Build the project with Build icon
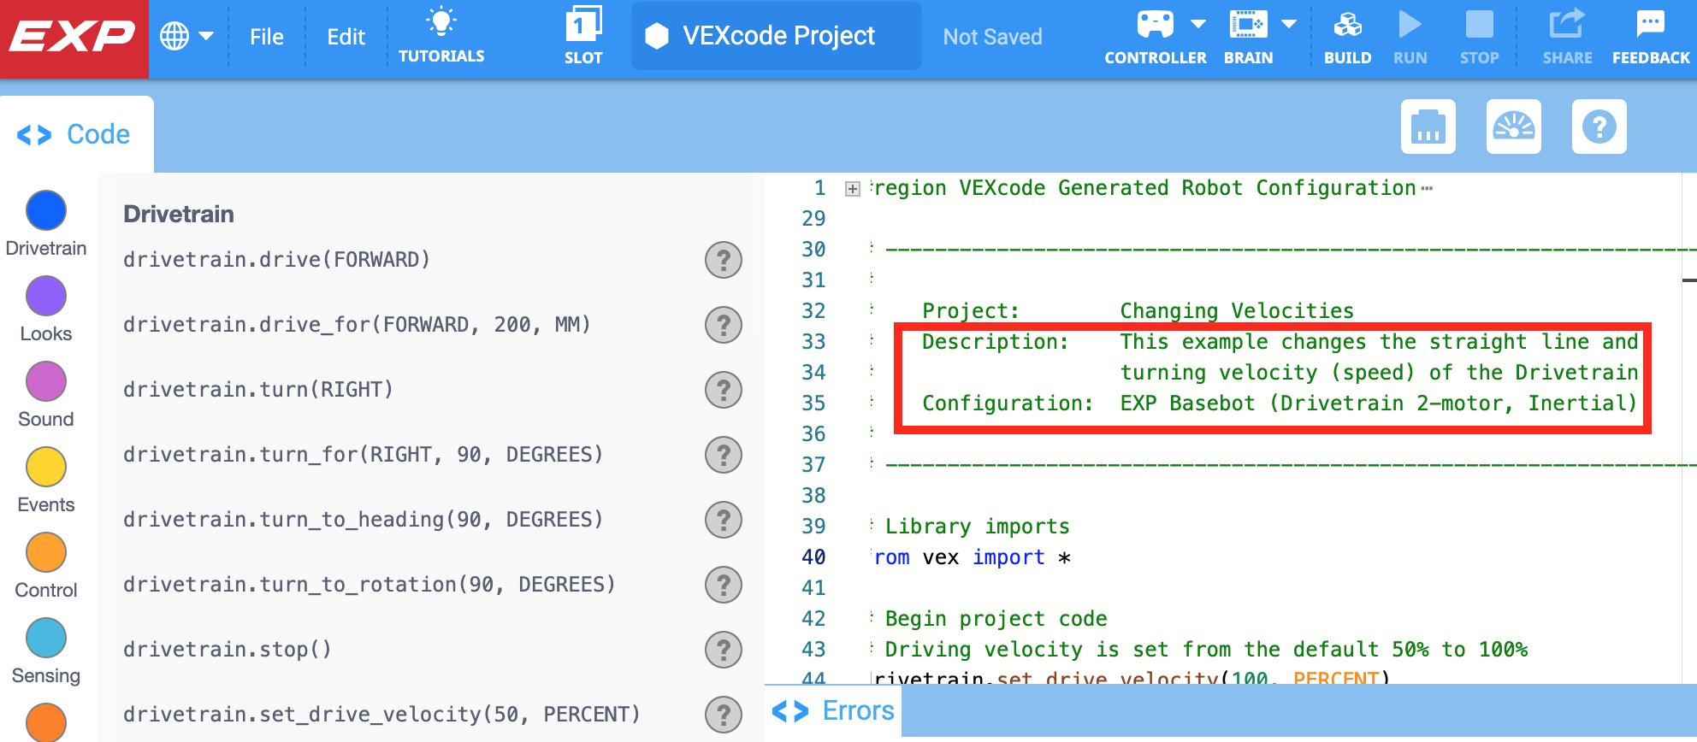The height and width of the screenshot is (742, 1697). tap(1347, 26)
